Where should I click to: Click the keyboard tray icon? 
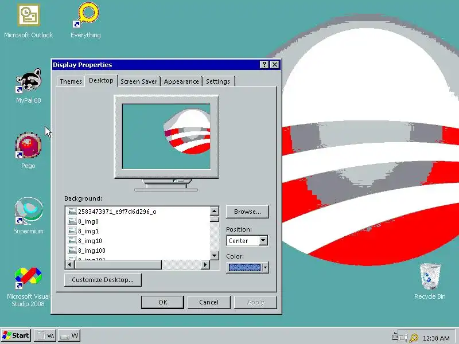[x=395, y=337]
